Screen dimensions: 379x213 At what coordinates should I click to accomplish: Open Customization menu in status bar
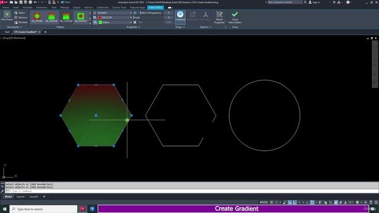tap(376, 202)
